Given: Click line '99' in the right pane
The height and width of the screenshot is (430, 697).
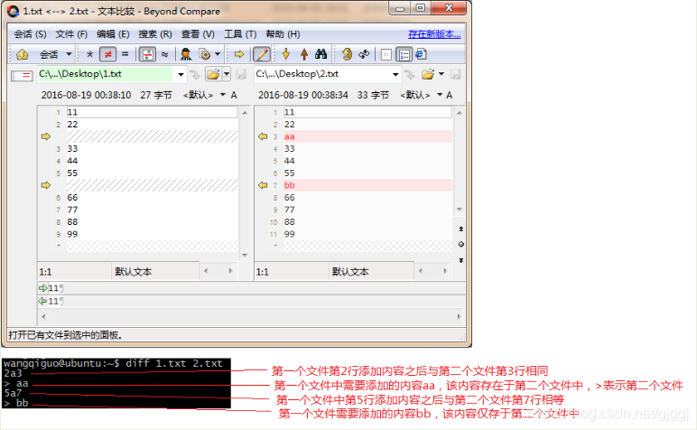Looking at the screenshot, I should (368, 234).
